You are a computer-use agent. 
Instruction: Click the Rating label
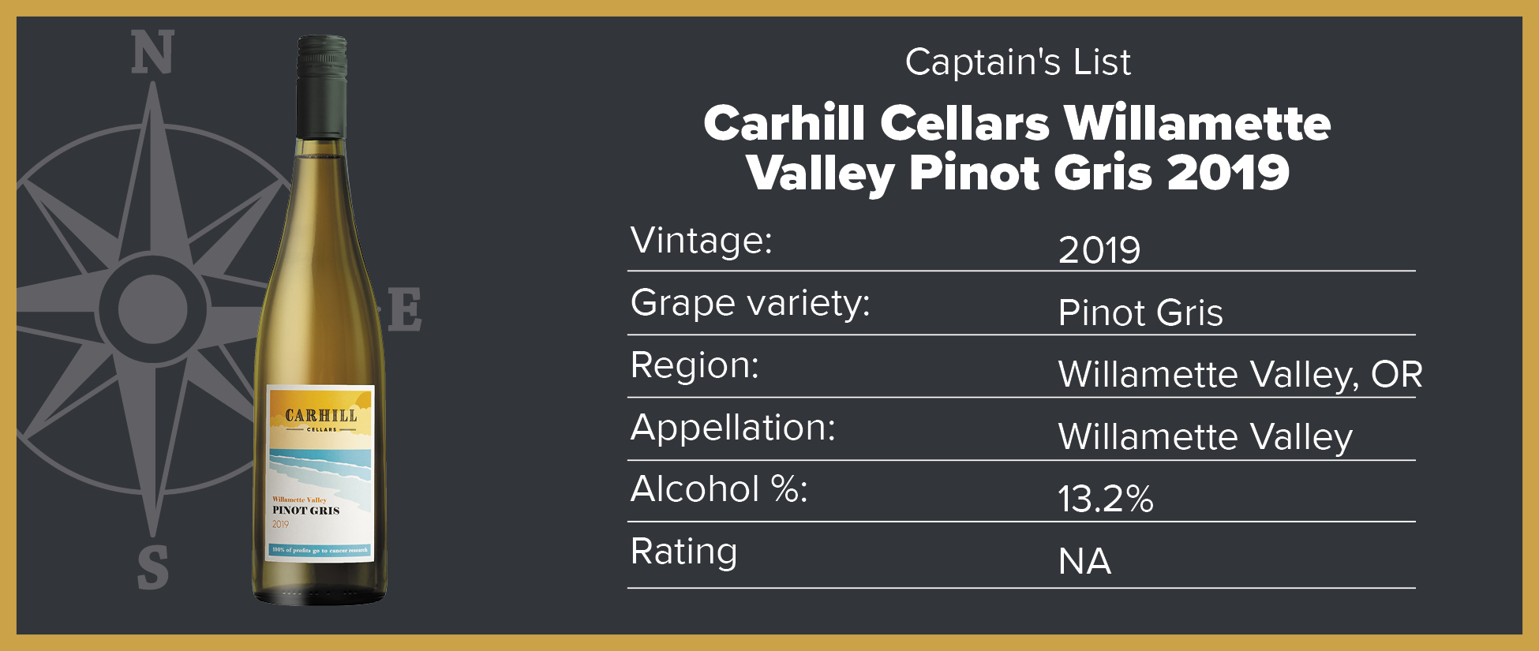[x=683, y=552]
